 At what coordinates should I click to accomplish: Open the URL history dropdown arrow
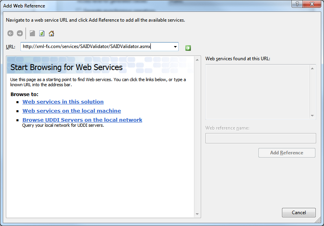tap(175, 47)
